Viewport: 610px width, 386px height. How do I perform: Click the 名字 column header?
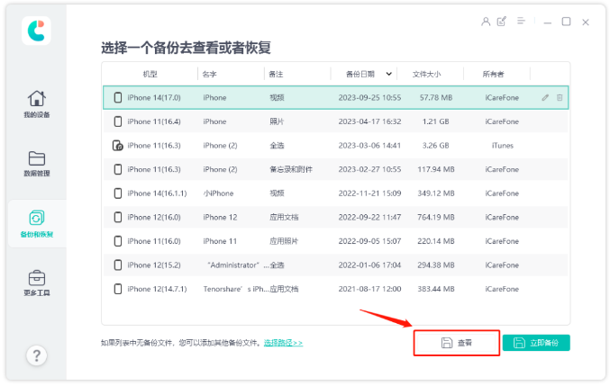pos(210,74)
